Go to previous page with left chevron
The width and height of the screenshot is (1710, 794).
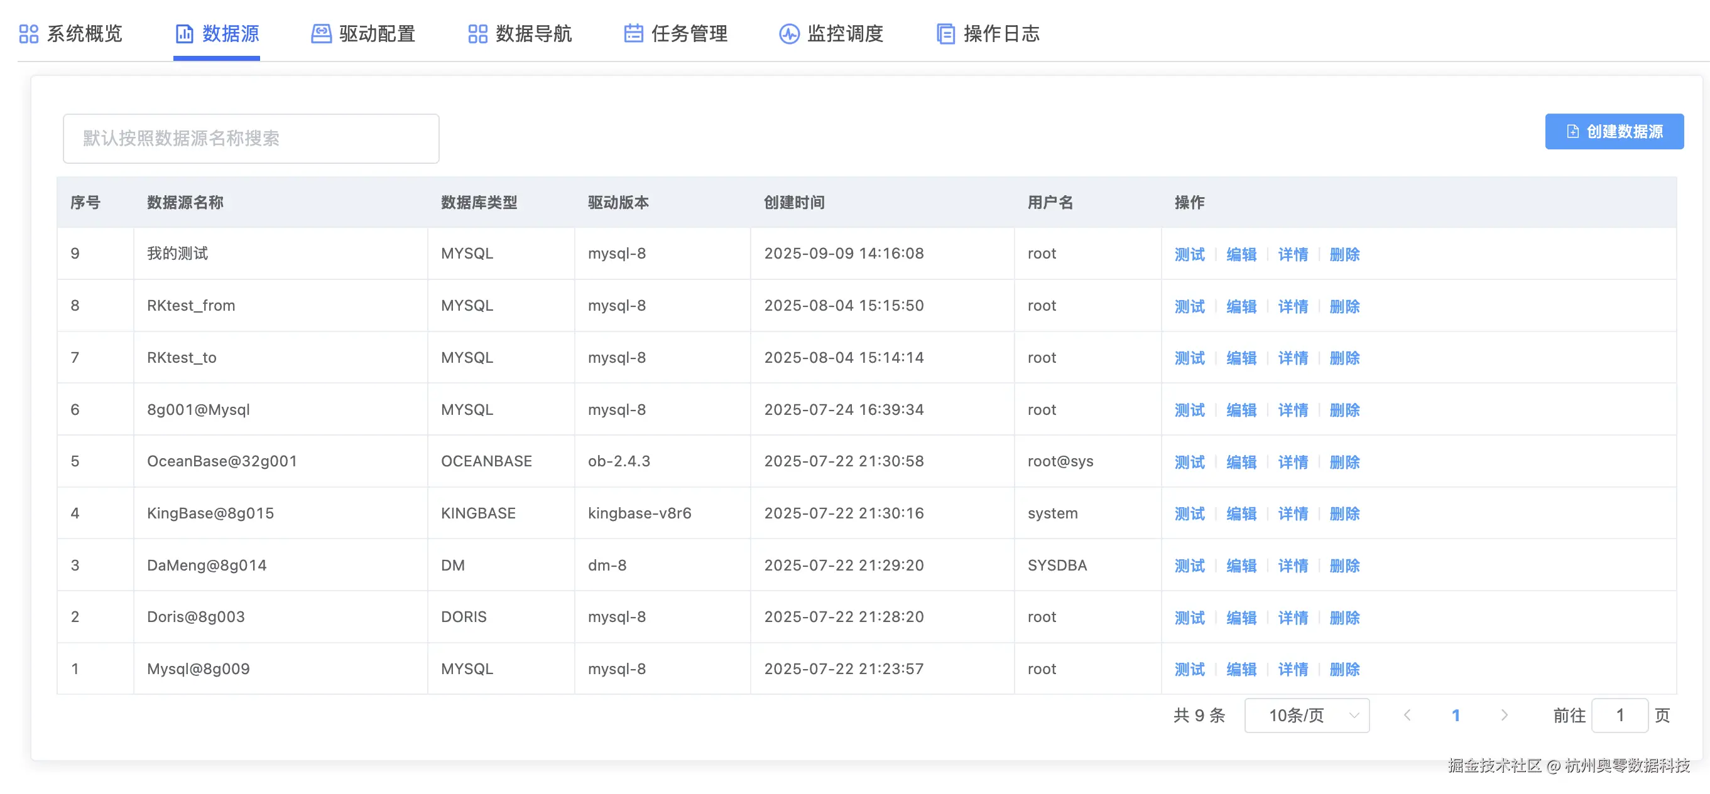click(x=1407, y=715)
